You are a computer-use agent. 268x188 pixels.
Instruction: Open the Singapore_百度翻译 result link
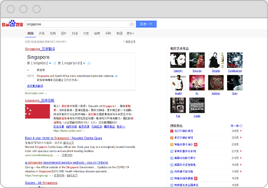tap(40, 49)
